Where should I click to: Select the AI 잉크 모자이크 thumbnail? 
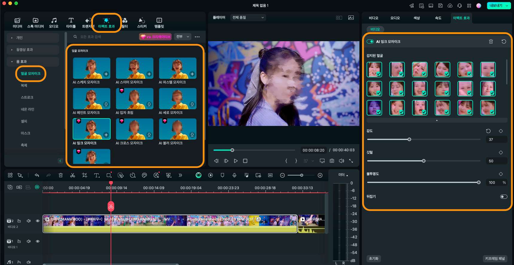pos(91,129)
